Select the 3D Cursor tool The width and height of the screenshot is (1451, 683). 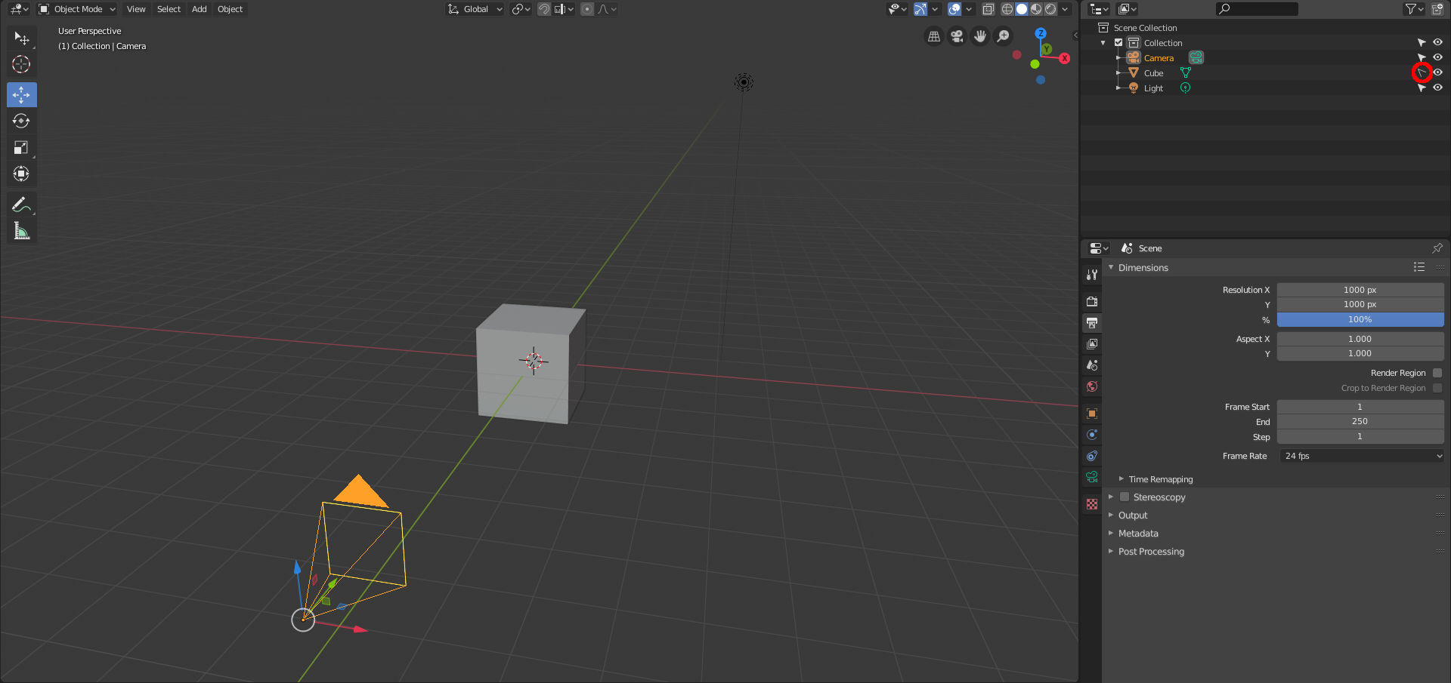click(21, 65)
